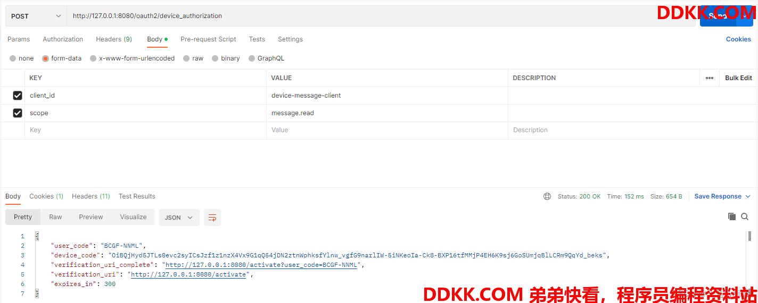Open the JSON format dropdown
This screenshot has width=758, height=303.
179,218
